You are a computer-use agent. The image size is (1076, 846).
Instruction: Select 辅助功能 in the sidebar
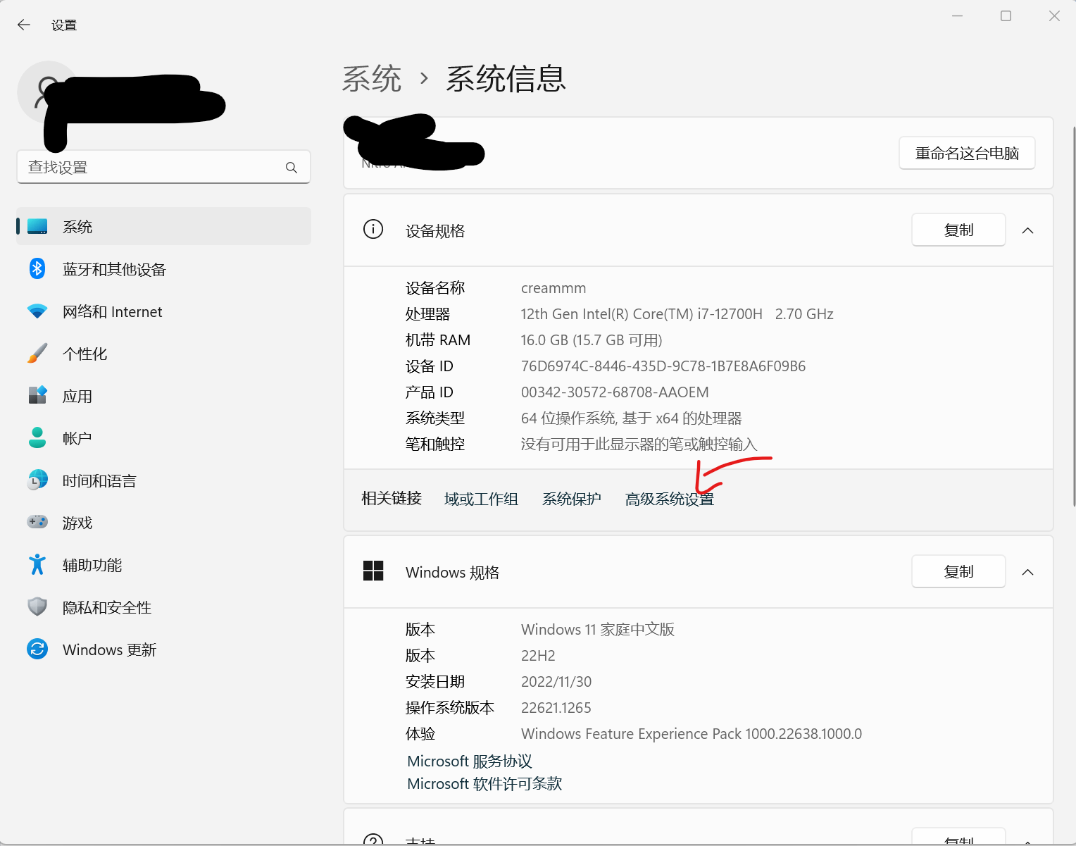tap(92, 566)
